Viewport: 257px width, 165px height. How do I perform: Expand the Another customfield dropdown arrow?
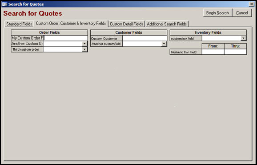coord(164,44)
